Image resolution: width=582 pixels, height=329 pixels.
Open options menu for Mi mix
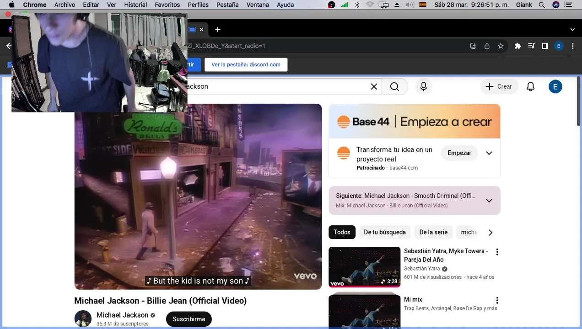tap(497, 300)
